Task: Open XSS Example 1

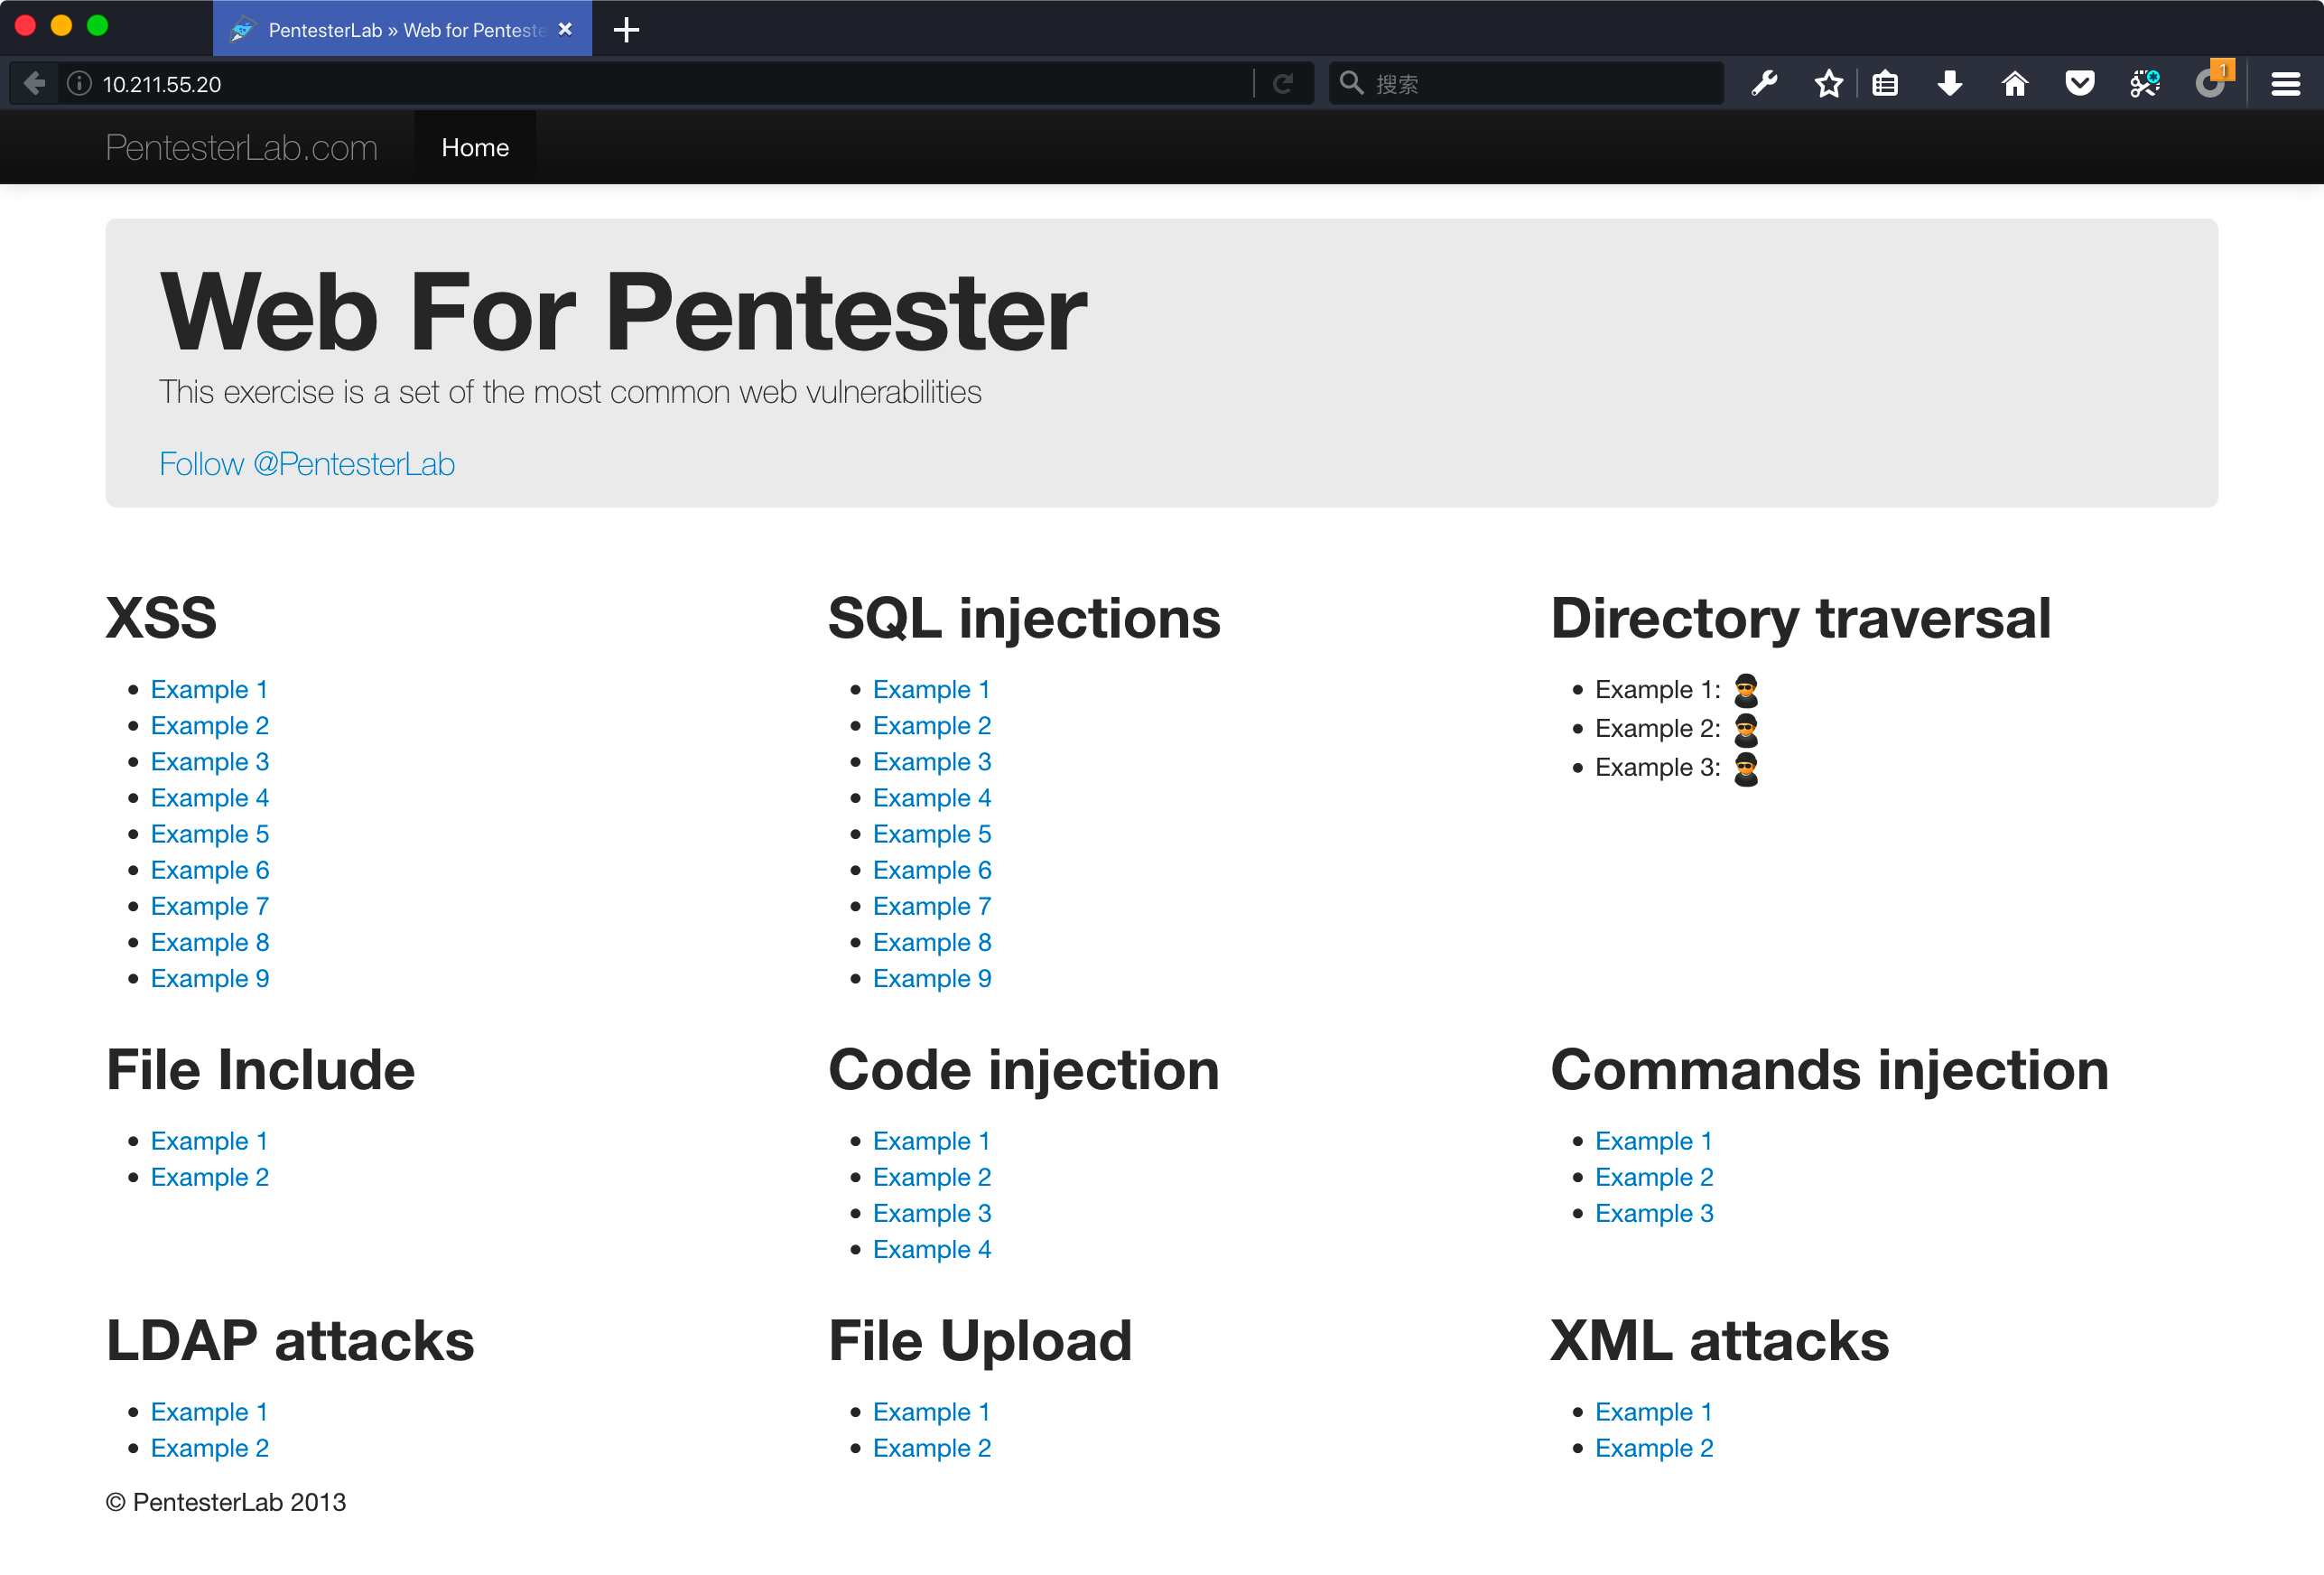Action: [x=209, y=689]
